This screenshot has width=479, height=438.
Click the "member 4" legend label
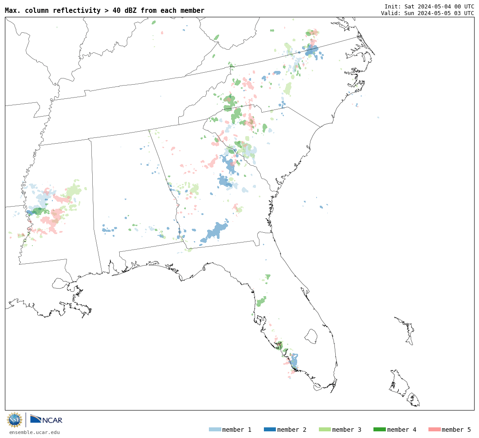401,430
